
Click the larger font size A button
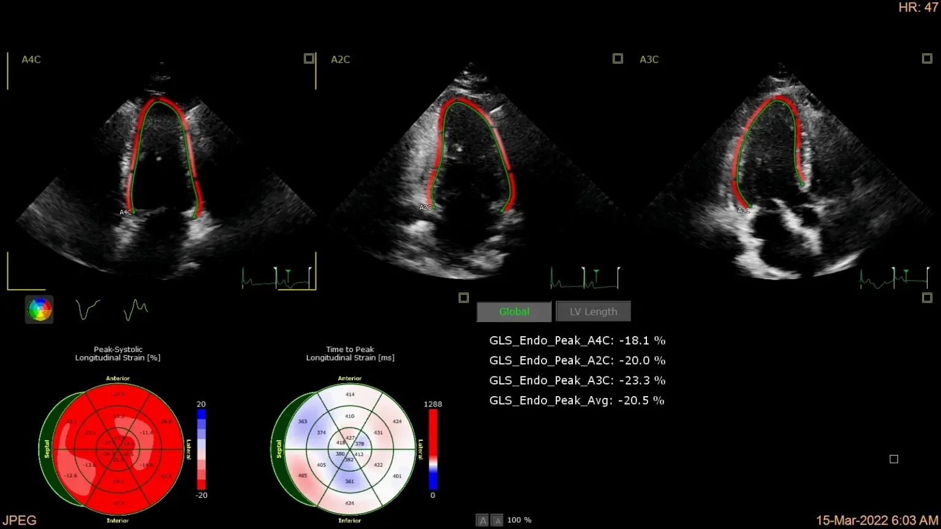tap(483, 520)
